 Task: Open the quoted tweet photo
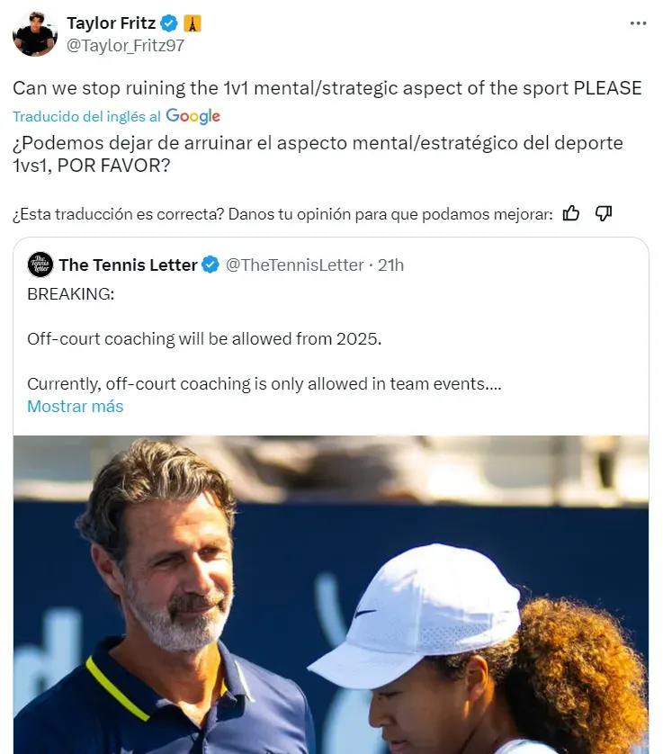[x=330, y=594]
